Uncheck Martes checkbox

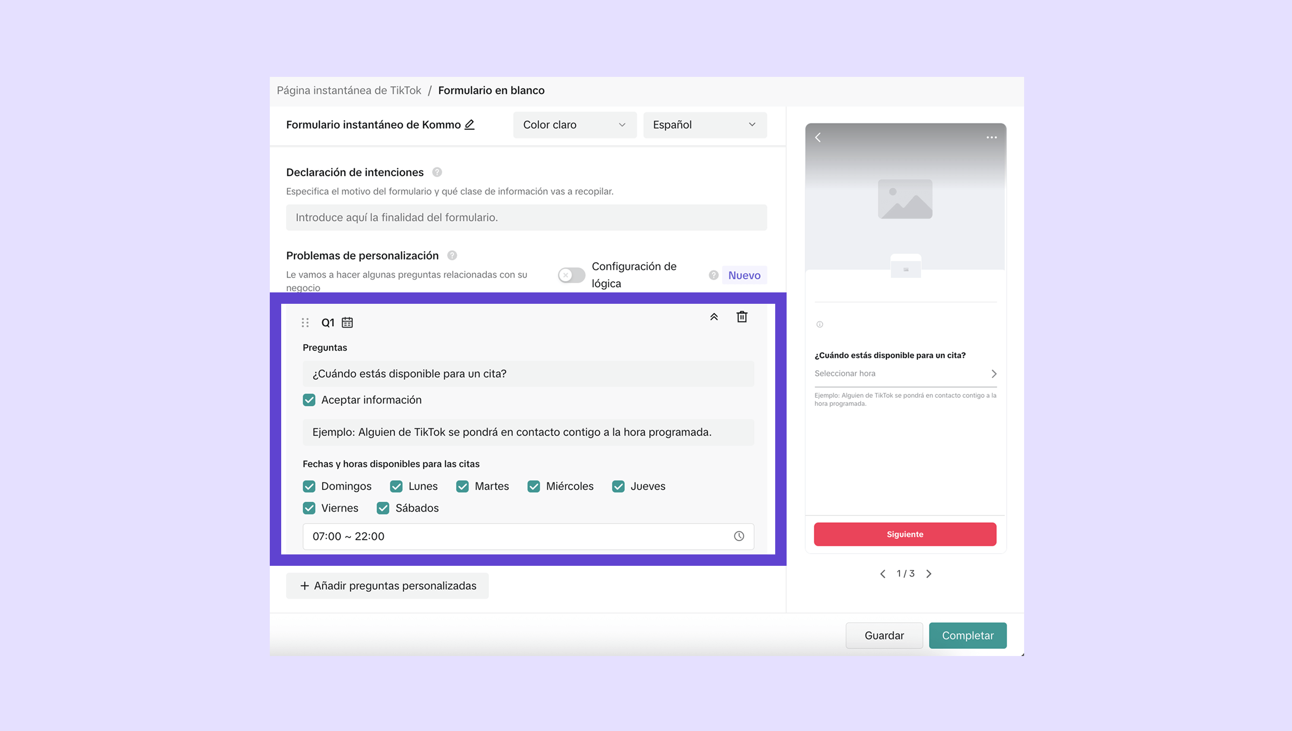point(463,487)
